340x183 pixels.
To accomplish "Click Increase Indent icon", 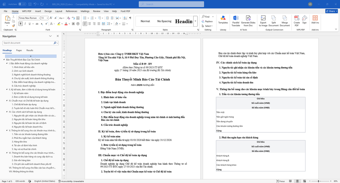I will pos(112,18).
